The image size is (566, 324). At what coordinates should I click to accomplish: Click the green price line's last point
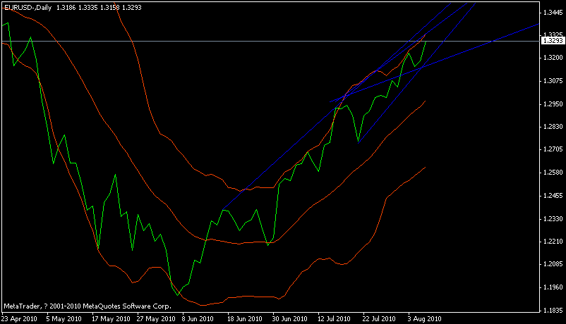pyautogui.click(x=426, y=42)
